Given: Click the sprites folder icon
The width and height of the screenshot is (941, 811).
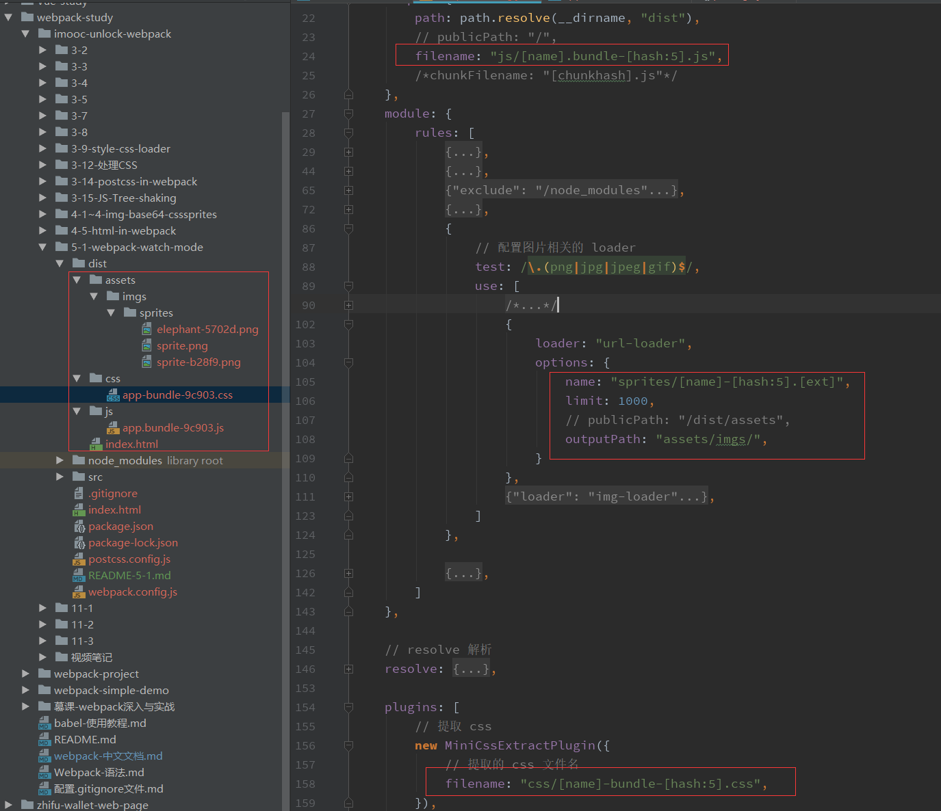Looking at the screenshot, I should [130, 313].
